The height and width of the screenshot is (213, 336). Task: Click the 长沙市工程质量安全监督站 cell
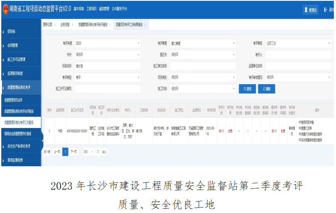click(113, 131)
